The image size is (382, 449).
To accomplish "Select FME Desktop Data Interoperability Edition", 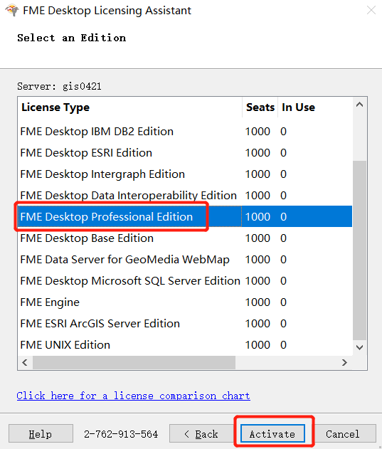I will 185,195.
